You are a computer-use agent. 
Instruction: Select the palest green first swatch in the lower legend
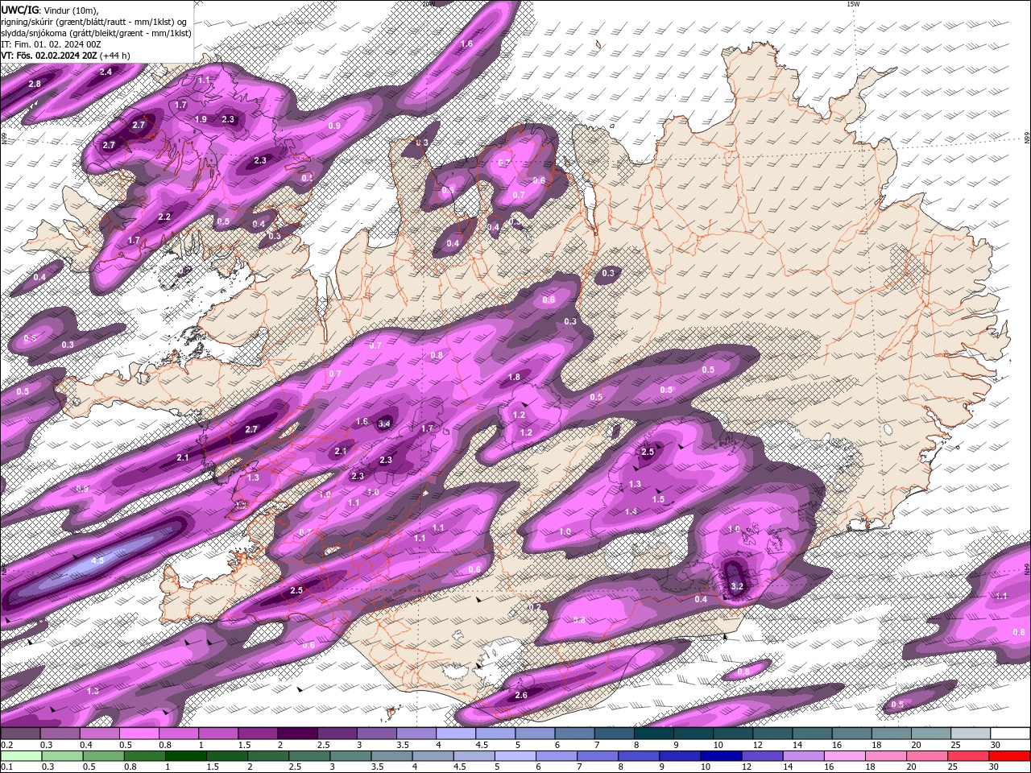tap(20, 755)
